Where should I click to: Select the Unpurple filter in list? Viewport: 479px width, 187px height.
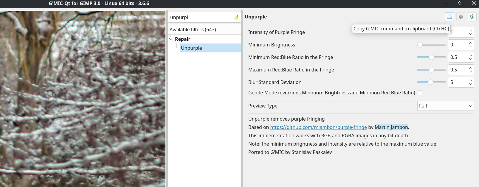tap(191, 48)
